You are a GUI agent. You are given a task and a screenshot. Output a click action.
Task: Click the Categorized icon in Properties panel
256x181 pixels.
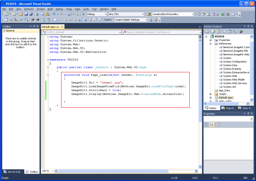tap(207, 125)
